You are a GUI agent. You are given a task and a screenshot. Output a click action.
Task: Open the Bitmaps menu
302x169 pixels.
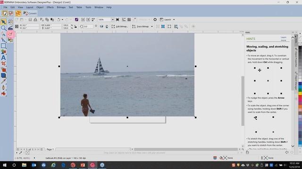pos(61,8)
